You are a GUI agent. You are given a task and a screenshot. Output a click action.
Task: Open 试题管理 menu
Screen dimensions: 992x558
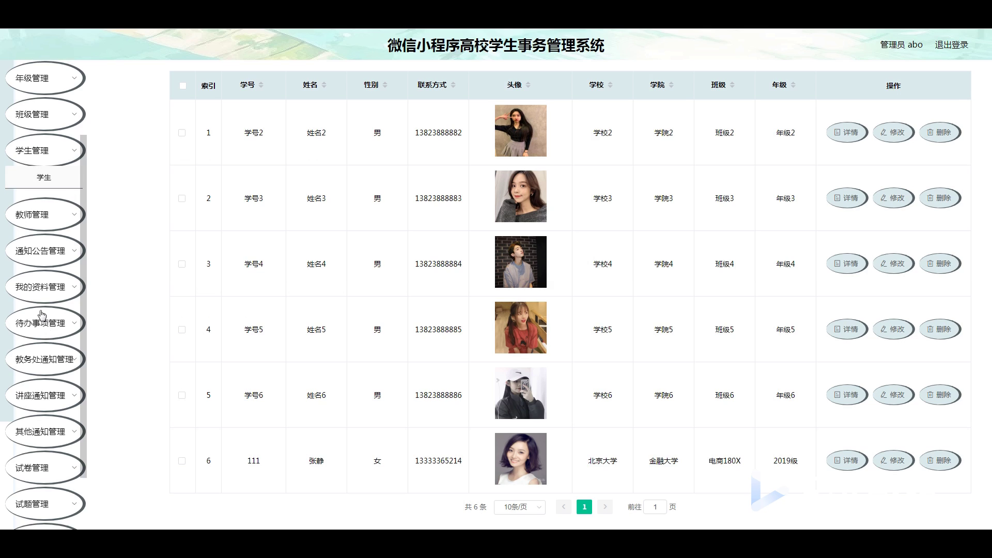click(45, 504)
